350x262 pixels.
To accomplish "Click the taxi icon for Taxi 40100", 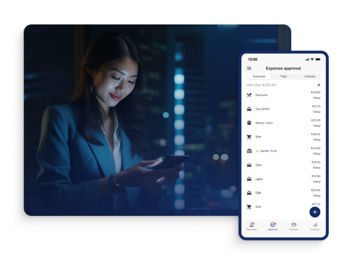I will 249,109.
